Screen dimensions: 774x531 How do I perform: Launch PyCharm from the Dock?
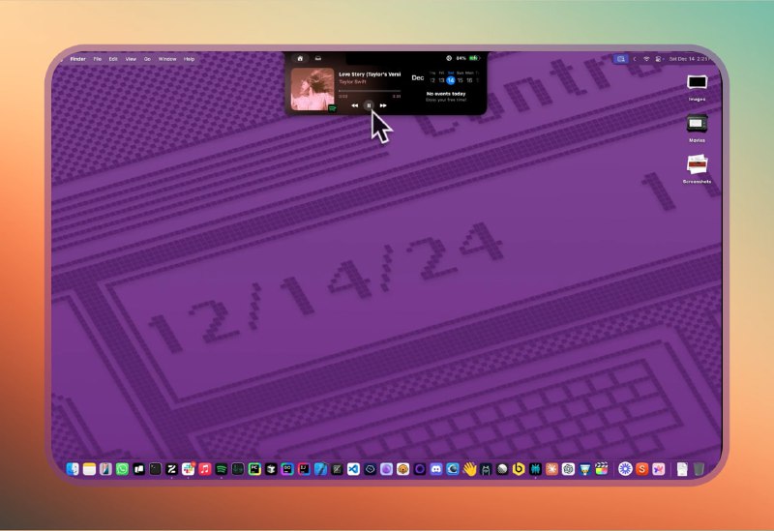(254, 469)
